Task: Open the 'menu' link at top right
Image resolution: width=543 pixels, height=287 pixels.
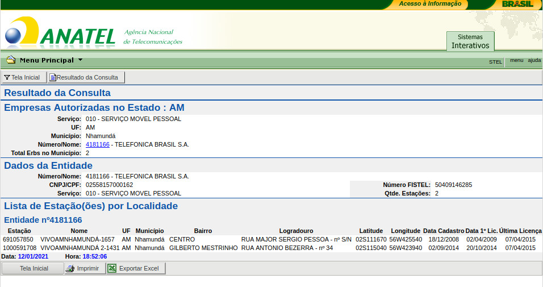Action: (x=516, y=60)
